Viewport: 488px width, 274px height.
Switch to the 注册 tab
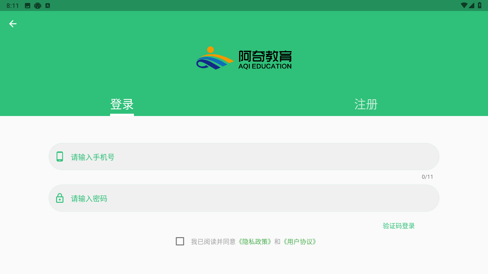(x=366, y=104)
